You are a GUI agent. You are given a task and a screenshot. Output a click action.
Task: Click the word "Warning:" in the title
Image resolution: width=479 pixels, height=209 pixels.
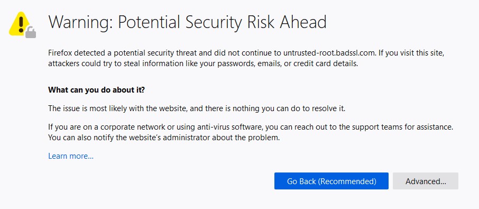point(81,22)
